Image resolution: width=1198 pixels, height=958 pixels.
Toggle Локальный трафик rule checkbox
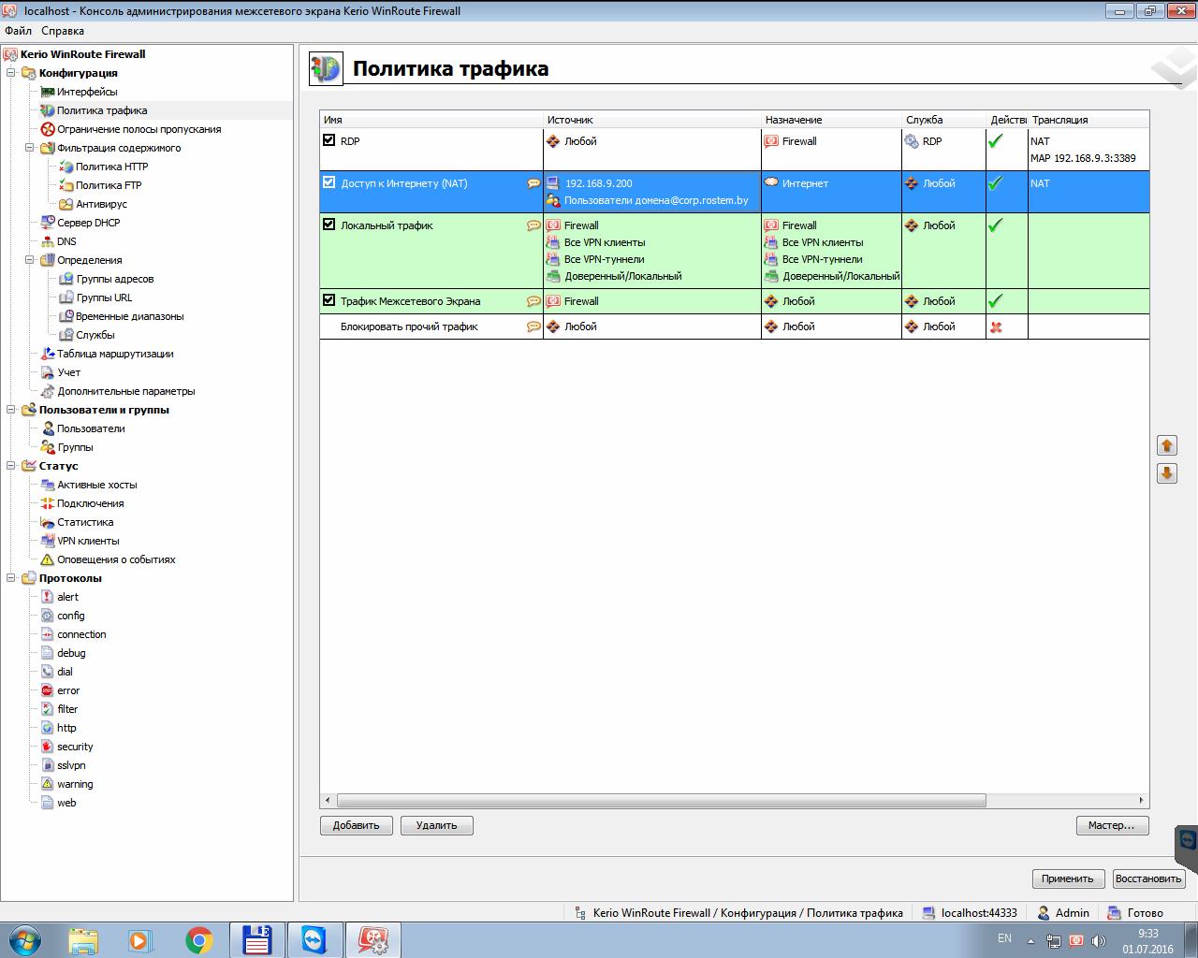(329, 225)
